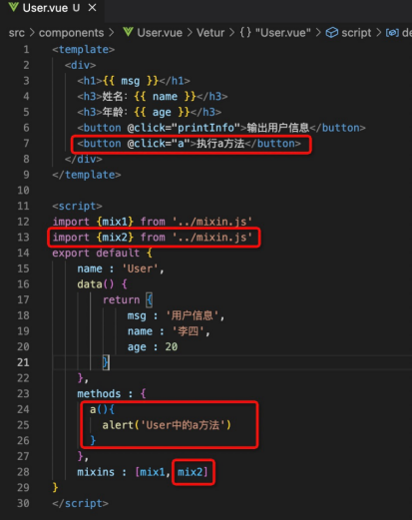Image resolution: width=412 pixels, height=520 pixels.
Task: Click line number 21 in gutter
Action: click(23, 362)
